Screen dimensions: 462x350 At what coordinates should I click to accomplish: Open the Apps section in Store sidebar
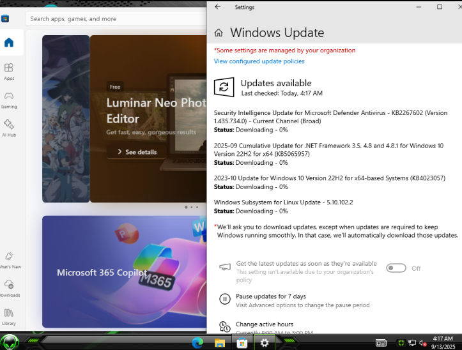coord(9,72)
